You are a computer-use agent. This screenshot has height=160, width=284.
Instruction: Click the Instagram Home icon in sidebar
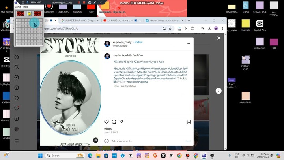(17, 57)
